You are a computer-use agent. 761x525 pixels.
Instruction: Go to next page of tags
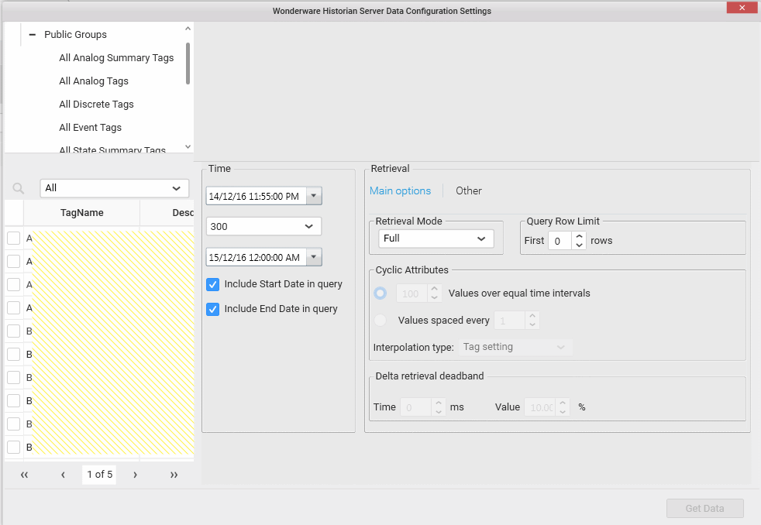[x=135, y=475]
